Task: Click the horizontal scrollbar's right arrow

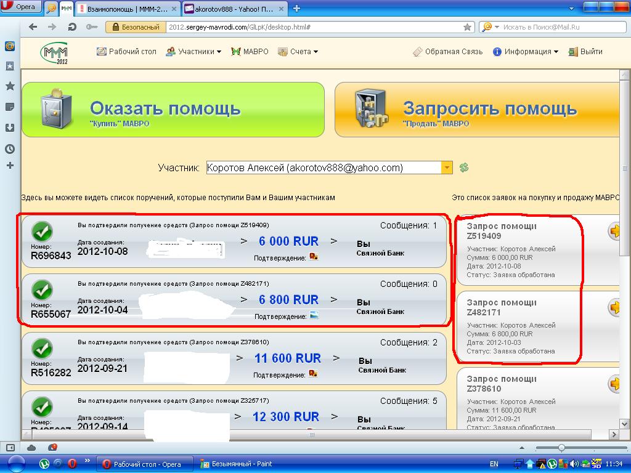Action: click(614, 434)
